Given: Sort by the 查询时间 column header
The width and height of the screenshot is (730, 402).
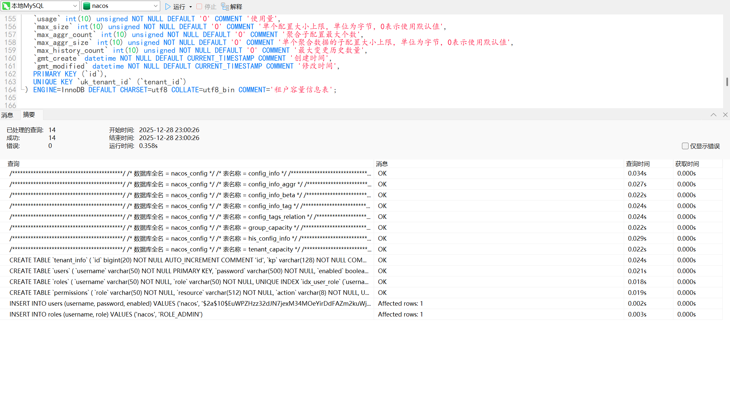Looking at the screenshot, I should pyautogui.click(x=638, y=164).
